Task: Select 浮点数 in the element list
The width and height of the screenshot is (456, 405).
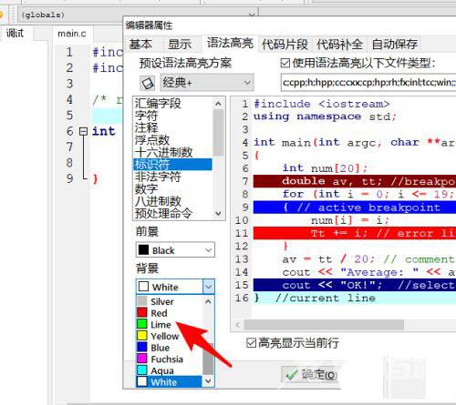Action: [172, 140]
